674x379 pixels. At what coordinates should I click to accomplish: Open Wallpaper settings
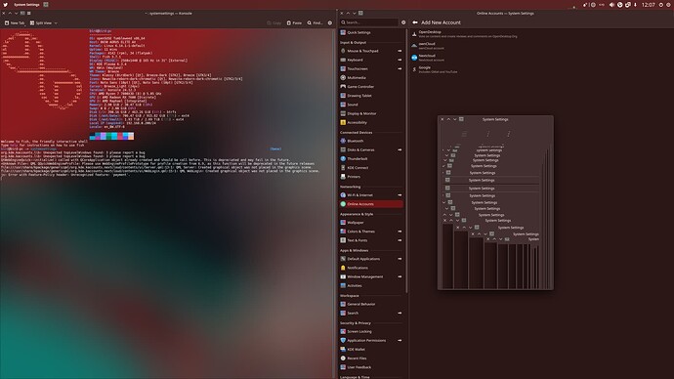(x=371, y=223)
